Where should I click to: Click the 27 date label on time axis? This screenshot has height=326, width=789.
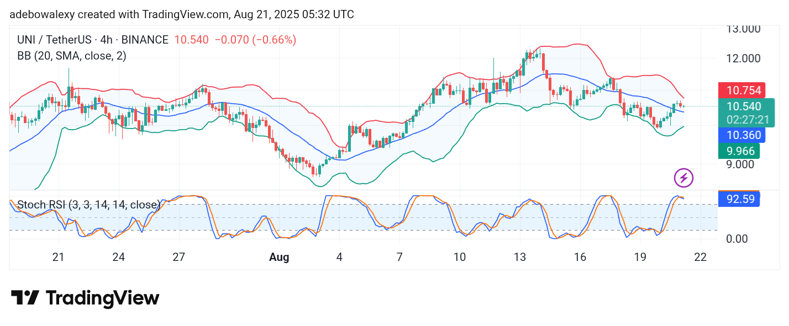(178, 256)
